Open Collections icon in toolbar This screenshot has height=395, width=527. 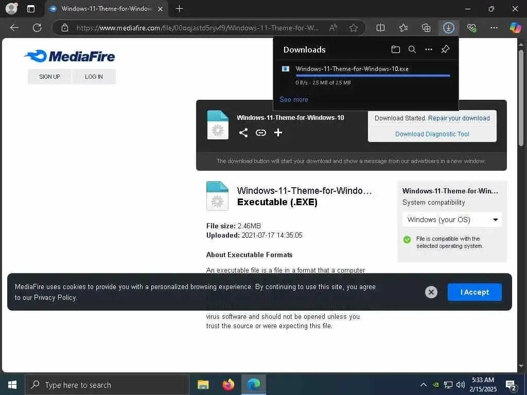tap(426, 28)
